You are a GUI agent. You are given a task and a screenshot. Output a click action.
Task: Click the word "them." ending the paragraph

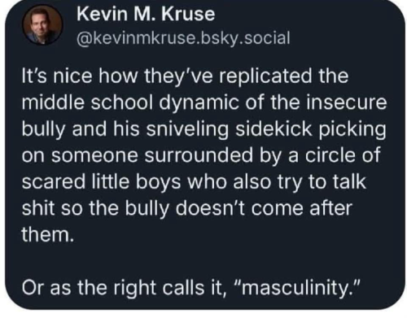click(x=48, y=234)
